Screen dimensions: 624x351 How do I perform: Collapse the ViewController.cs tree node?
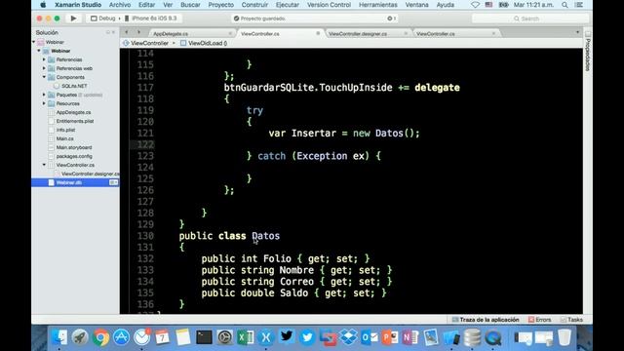pyautogui.click(x=44, y=165)
